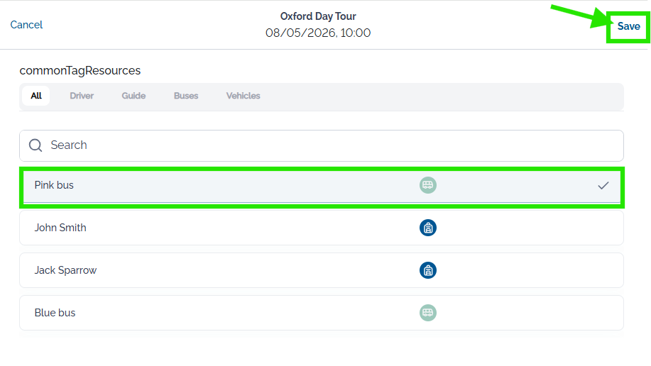
Task: Select the Jack Sparrow resource row
Action: (x=322, y=270)
